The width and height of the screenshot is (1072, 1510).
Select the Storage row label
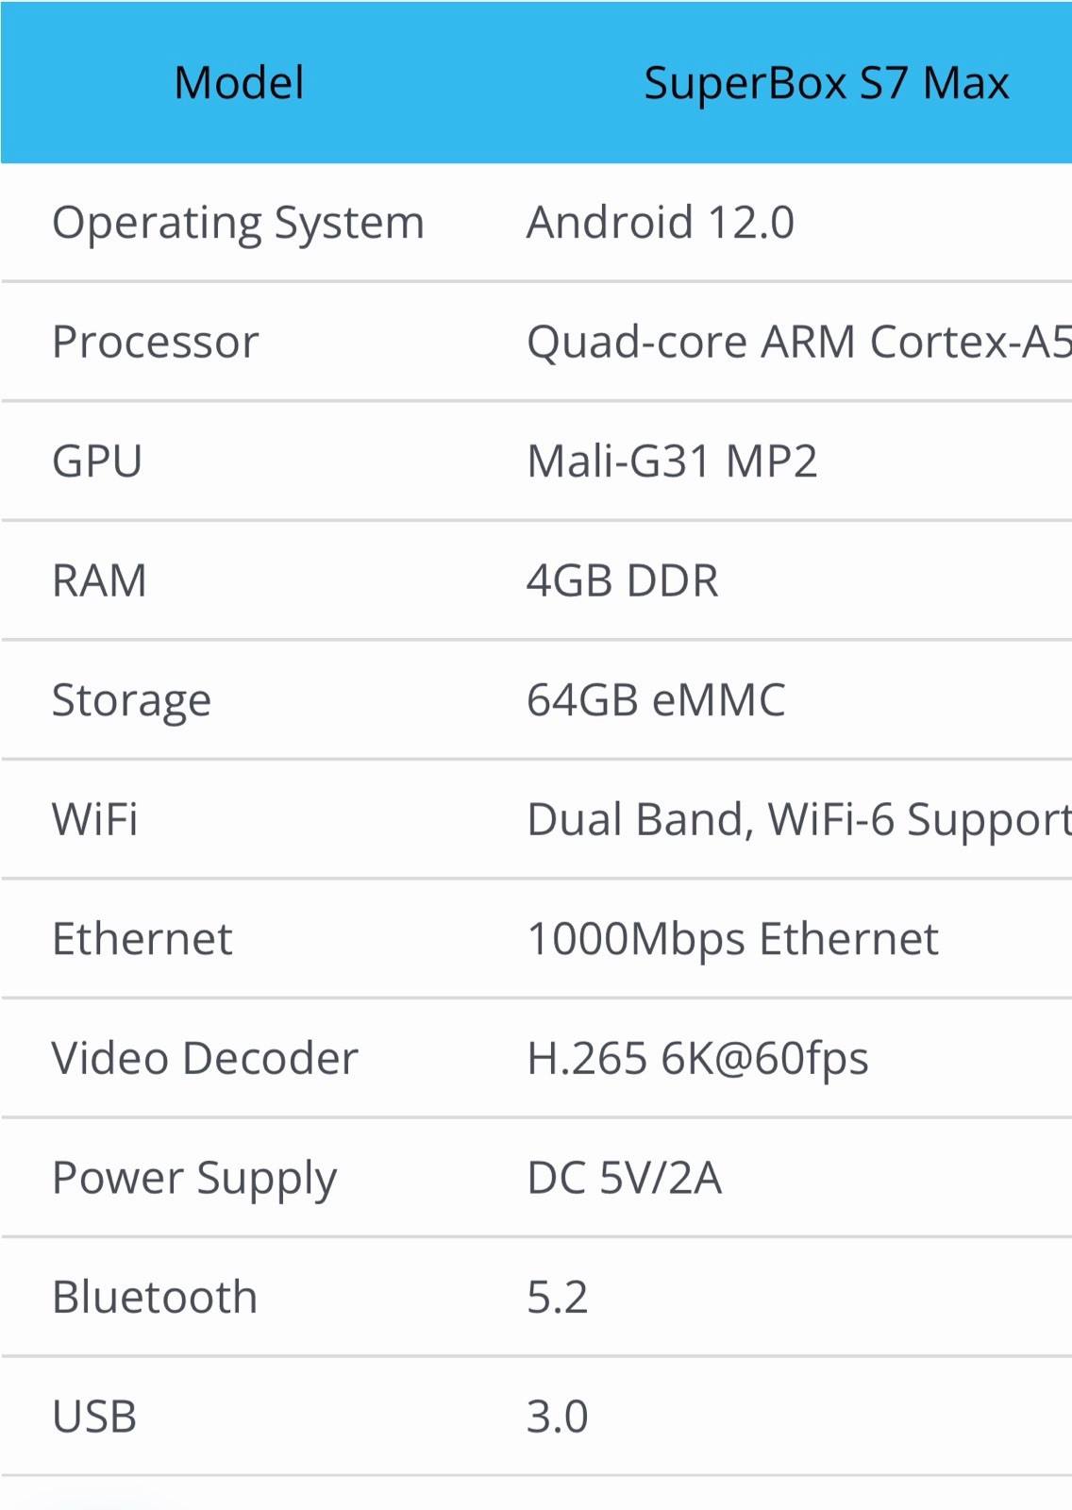tap(131, 701)
